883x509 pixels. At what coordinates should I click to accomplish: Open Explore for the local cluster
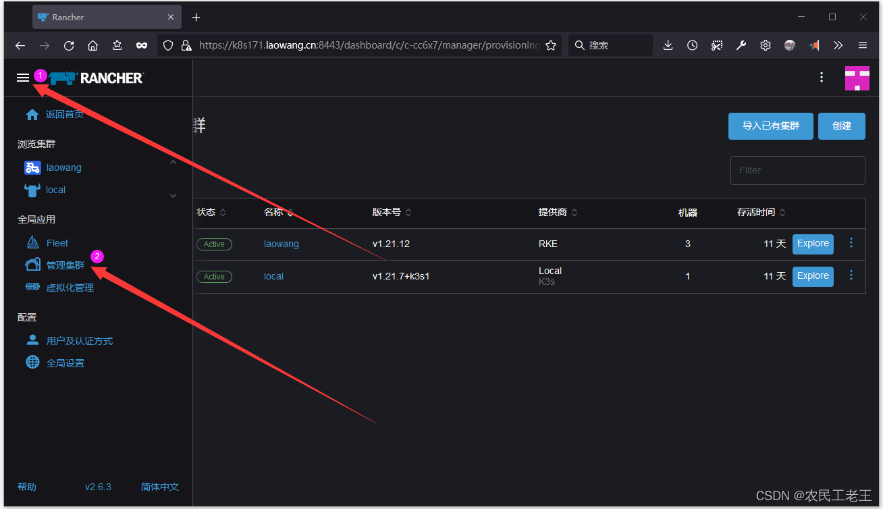pos(813,275)
